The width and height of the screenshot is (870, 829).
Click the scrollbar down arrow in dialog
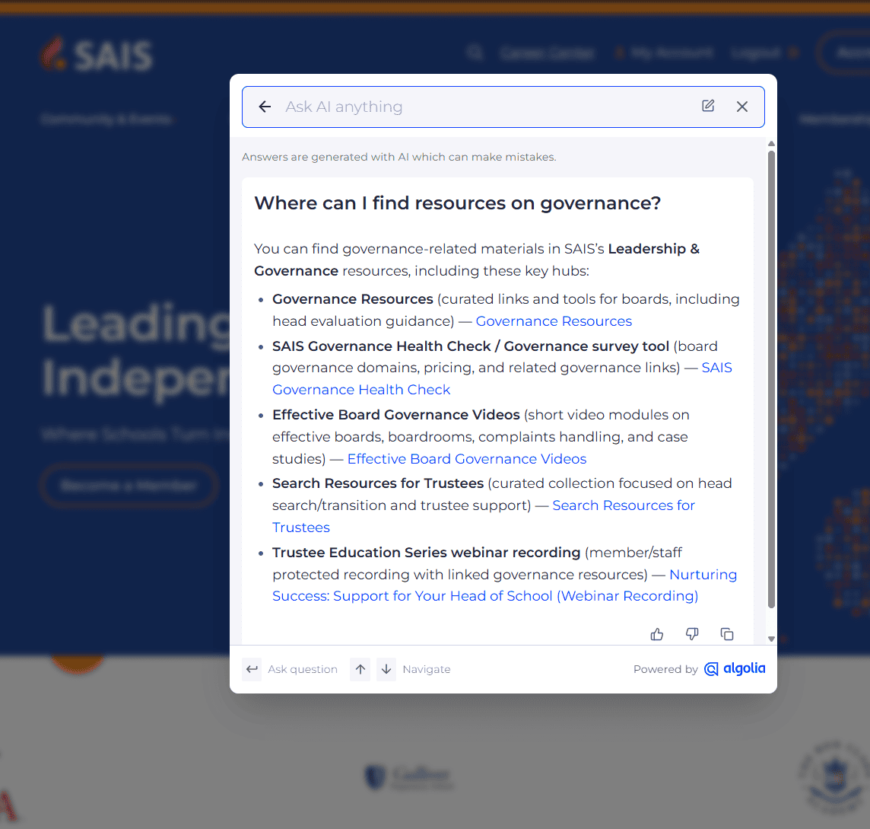tap(771, 639)
